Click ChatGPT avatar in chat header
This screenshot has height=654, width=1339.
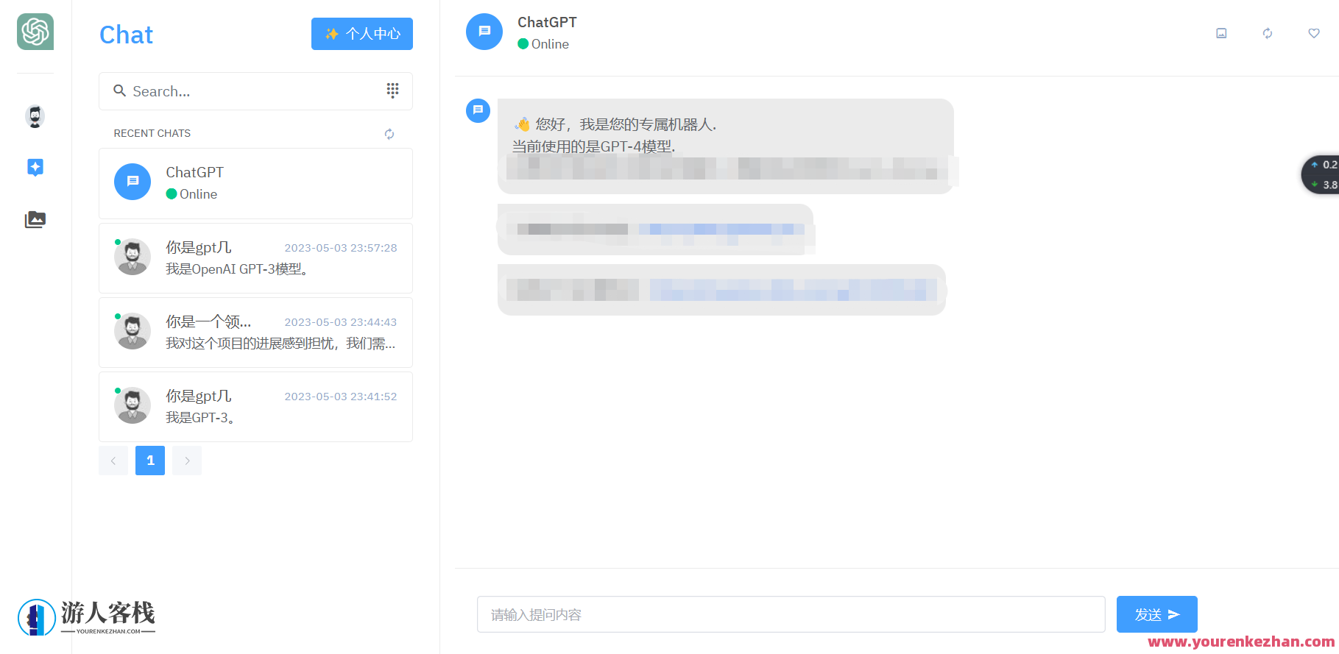pos(484,32)
